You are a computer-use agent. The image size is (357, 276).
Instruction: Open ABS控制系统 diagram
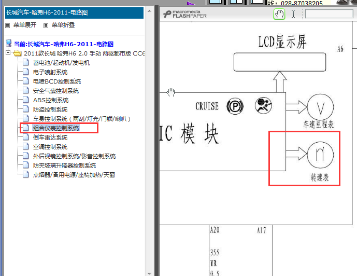pos(51,100)
